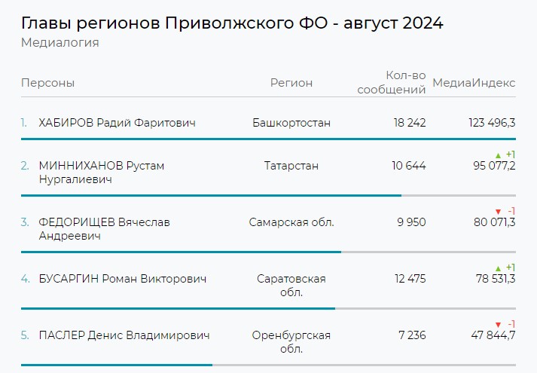The image size is (537, 373).
Task: Click MediaIndex value 123 496,3
Action: (x=481, y=122)
